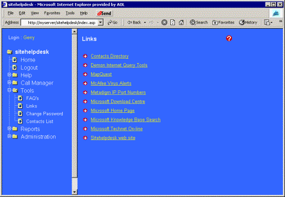Open Demon Internet Query Tools link
Screen dimensions: 285x197
(119, 65)
